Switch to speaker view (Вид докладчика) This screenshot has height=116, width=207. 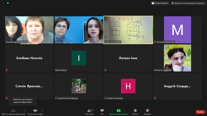160,3
